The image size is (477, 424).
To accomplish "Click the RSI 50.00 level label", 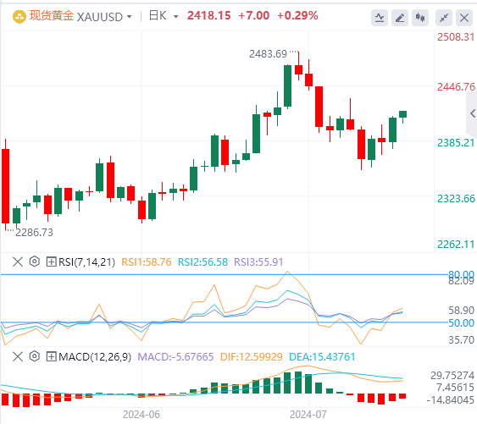I will click(462, 323).
